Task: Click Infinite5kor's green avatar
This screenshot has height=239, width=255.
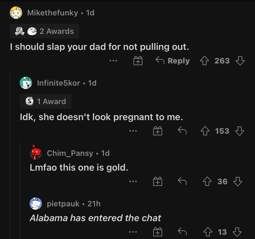Action: (x=26, y=83)
